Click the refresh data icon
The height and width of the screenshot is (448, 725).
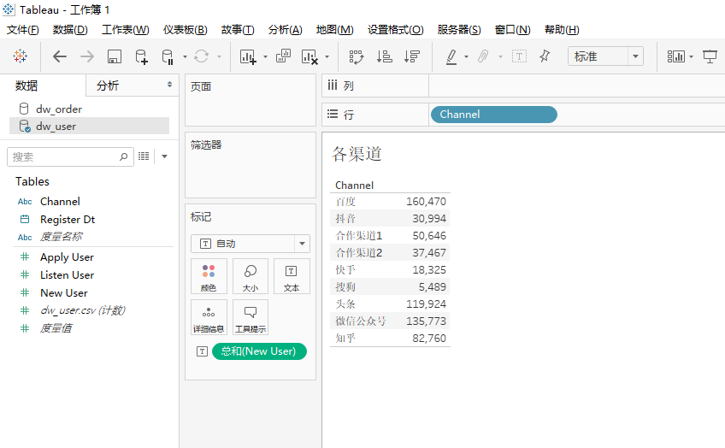tap(201, 56)
